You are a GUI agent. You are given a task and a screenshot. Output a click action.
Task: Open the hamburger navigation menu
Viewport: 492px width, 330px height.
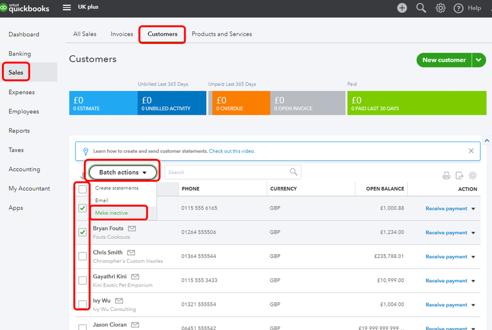pos(66,7)
